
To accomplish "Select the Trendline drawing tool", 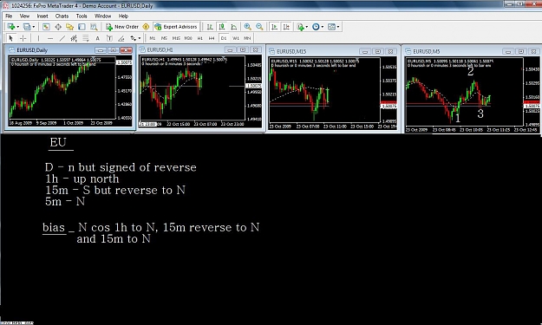I will point(62,38).
